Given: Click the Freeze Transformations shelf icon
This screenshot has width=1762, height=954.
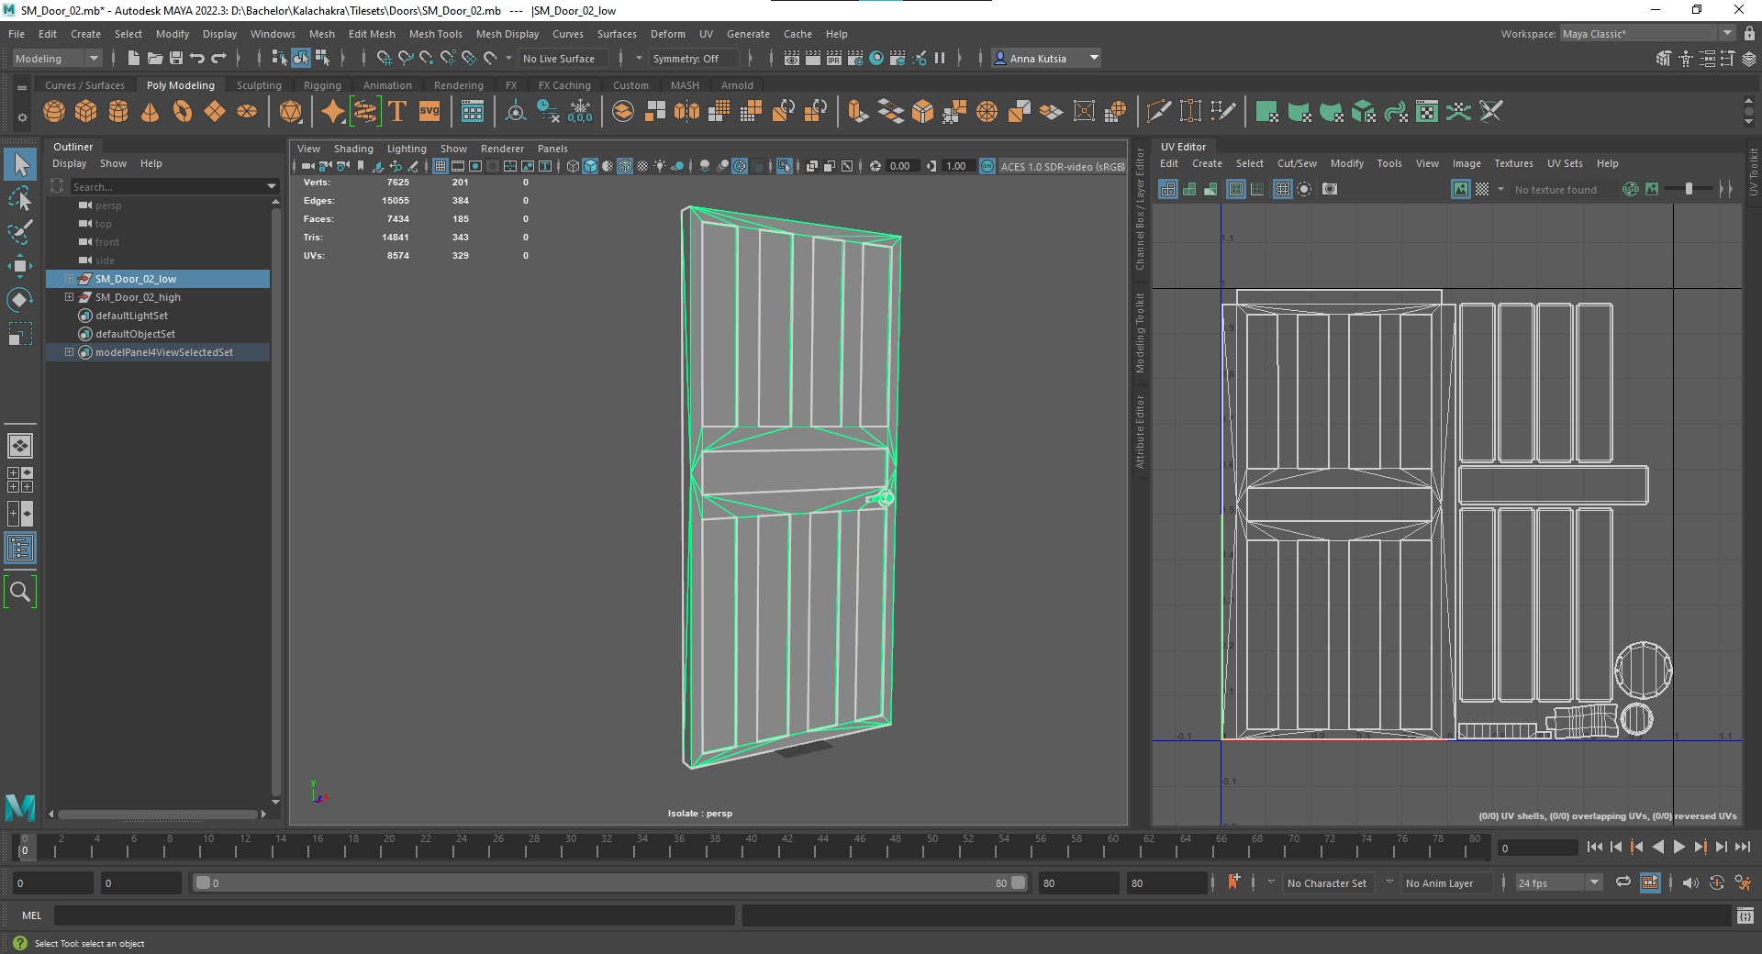Looking at the screenshot, I should pos(581,112).
